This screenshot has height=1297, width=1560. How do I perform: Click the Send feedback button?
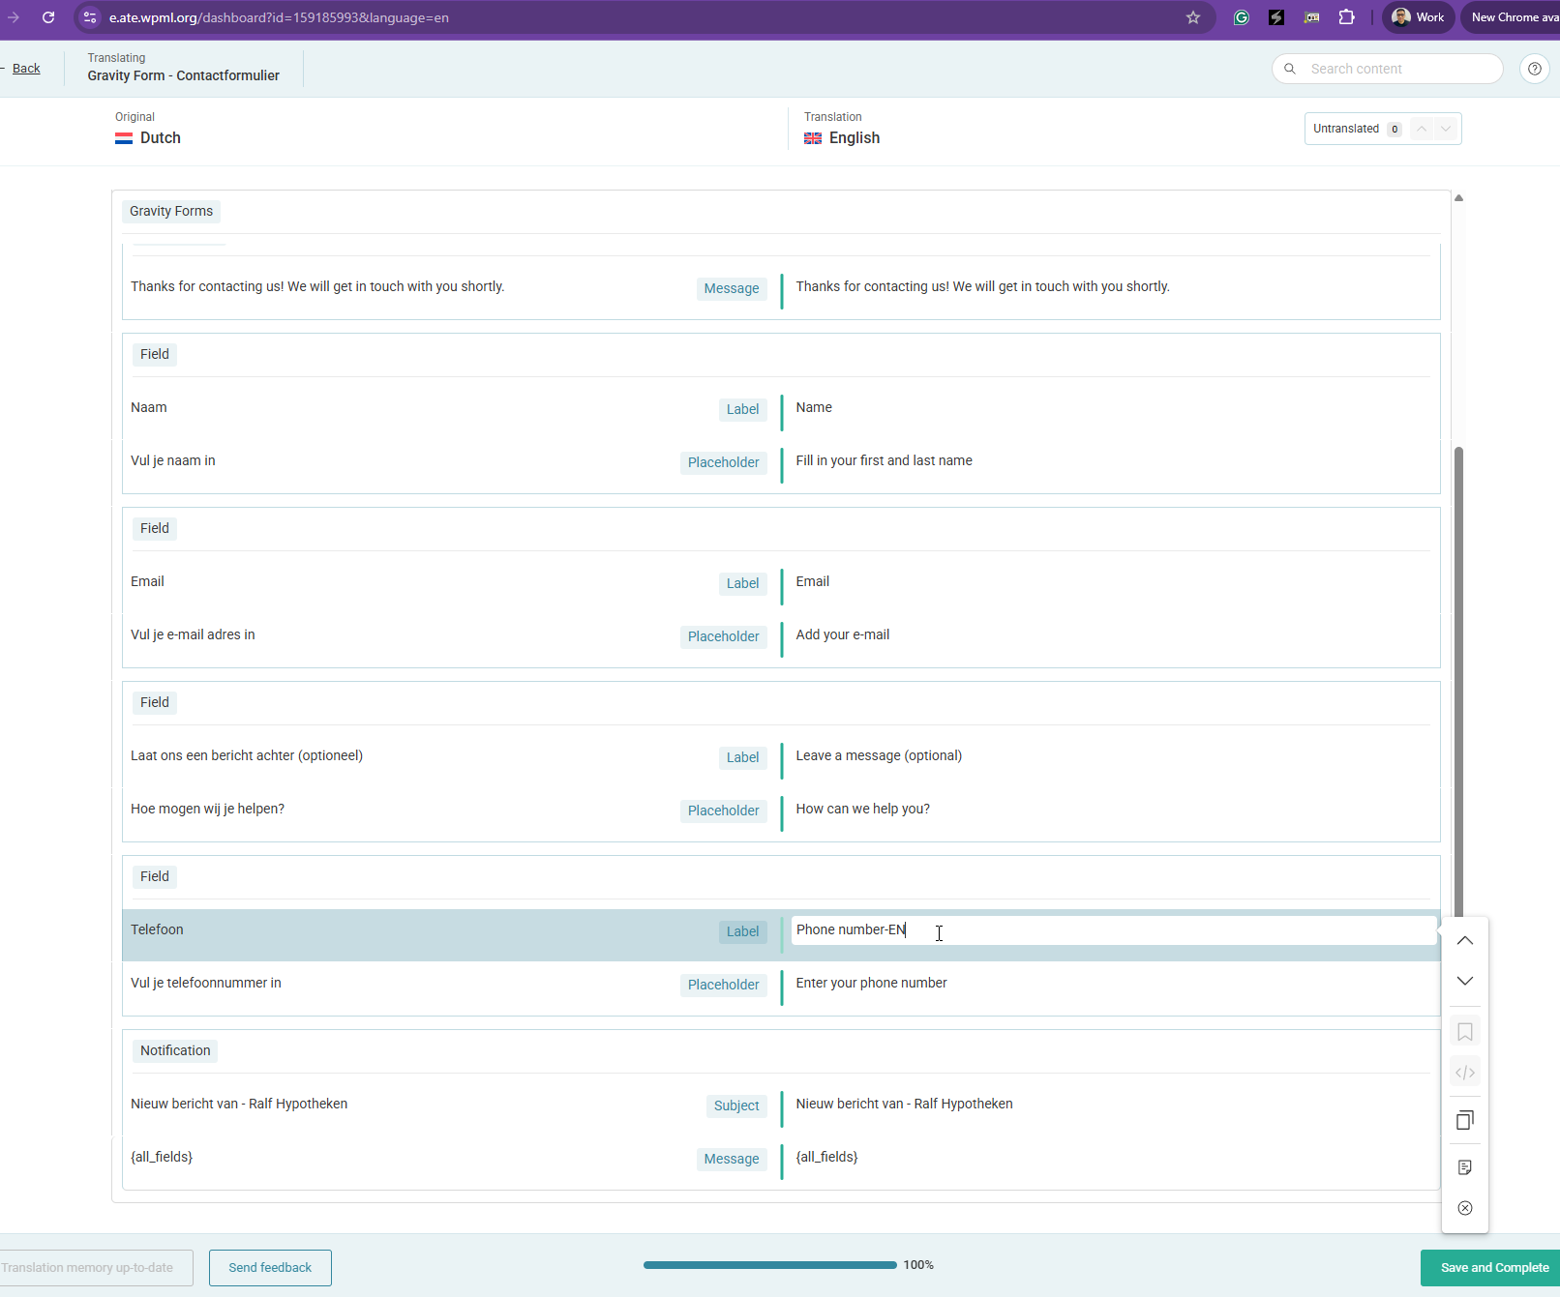point(270,1268)
